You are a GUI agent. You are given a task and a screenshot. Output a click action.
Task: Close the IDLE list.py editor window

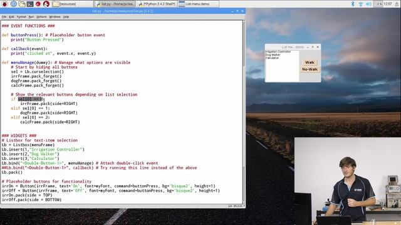pyautogui.click(x=242, y=11)
